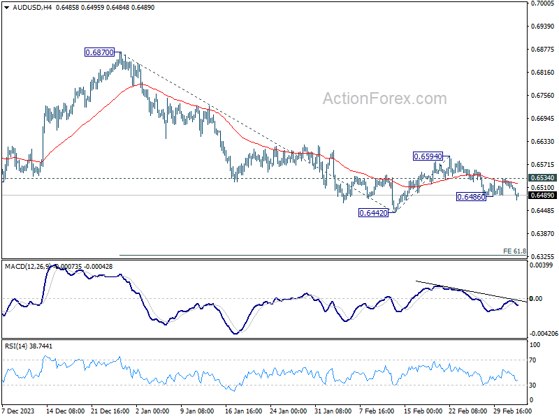Click the 14 Dec 08:00 time axis label

pyautogui.click(x=65, y=411)
